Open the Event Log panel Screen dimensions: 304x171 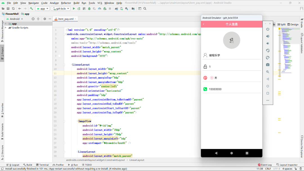pyautogui.click(x=265, y=165)
